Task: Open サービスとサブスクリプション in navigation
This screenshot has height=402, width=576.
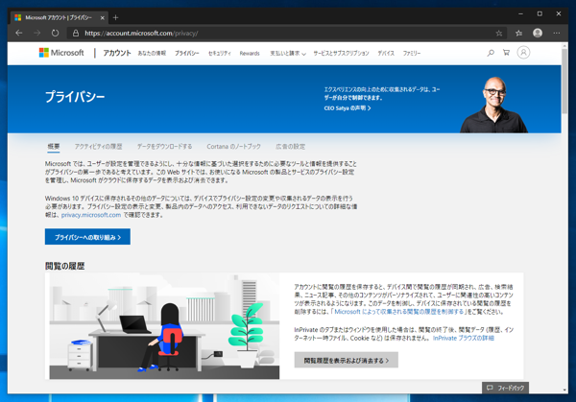Action: click(341, 53)
